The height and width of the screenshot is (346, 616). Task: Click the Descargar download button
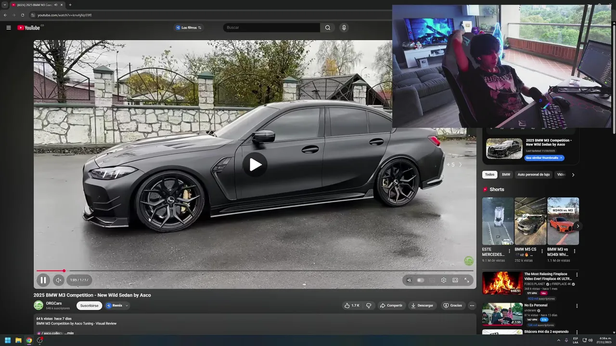(x=422, y=306)
